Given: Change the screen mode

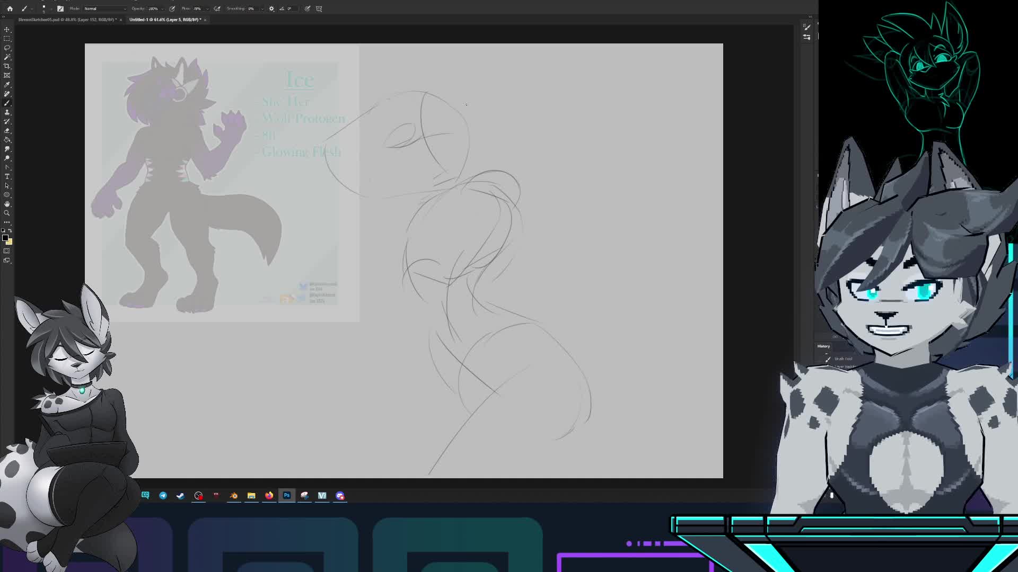Looking at the screenshot, I should pyautogui.click(x=7, y=260).
